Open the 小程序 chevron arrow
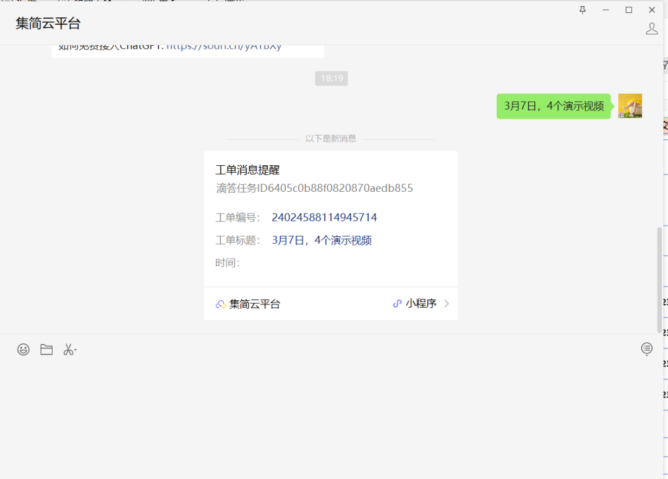Viewport: 668px width, 479px height. point(447,303)
